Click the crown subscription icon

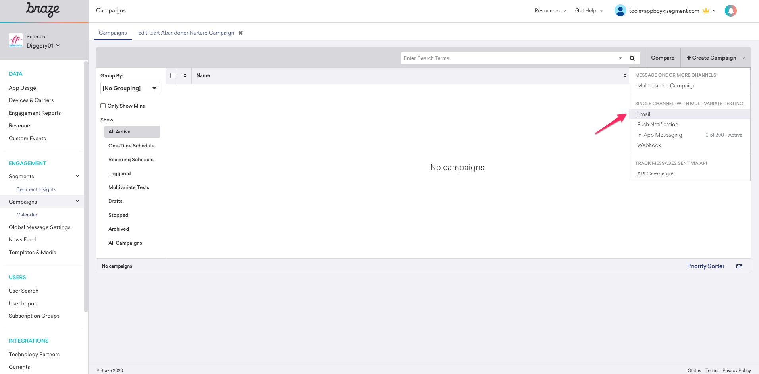(706, 11)
